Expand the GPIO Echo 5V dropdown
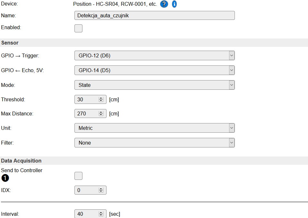Viewport: 308px width, 218px height. point(154,70)
